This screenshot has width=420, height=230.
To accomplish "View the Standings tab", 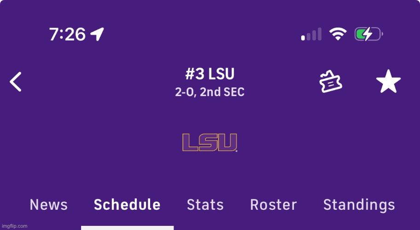I will point(359,205).
